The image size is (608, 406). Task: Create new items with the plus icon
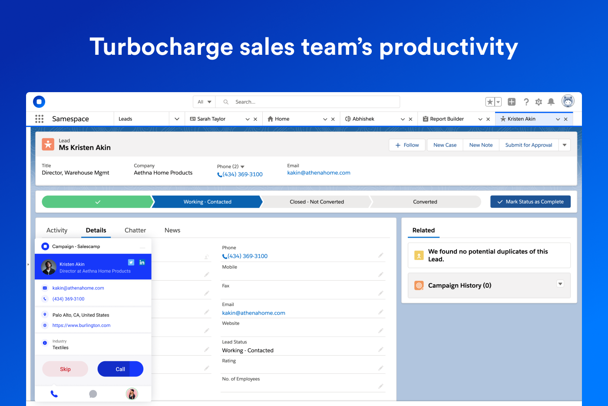pos(511,101)
